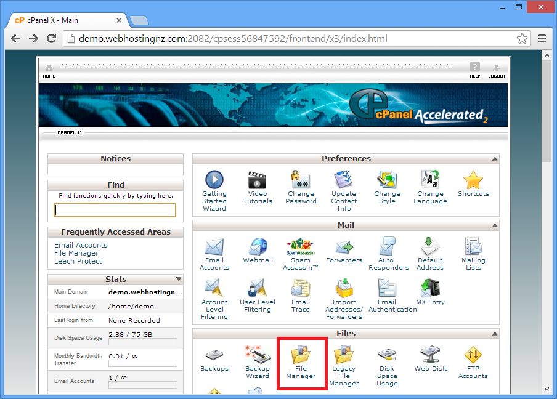Start the Backup Wizard
Image resolution: width=557 pixels, height=399 pixels.
(x=258, y=360)
